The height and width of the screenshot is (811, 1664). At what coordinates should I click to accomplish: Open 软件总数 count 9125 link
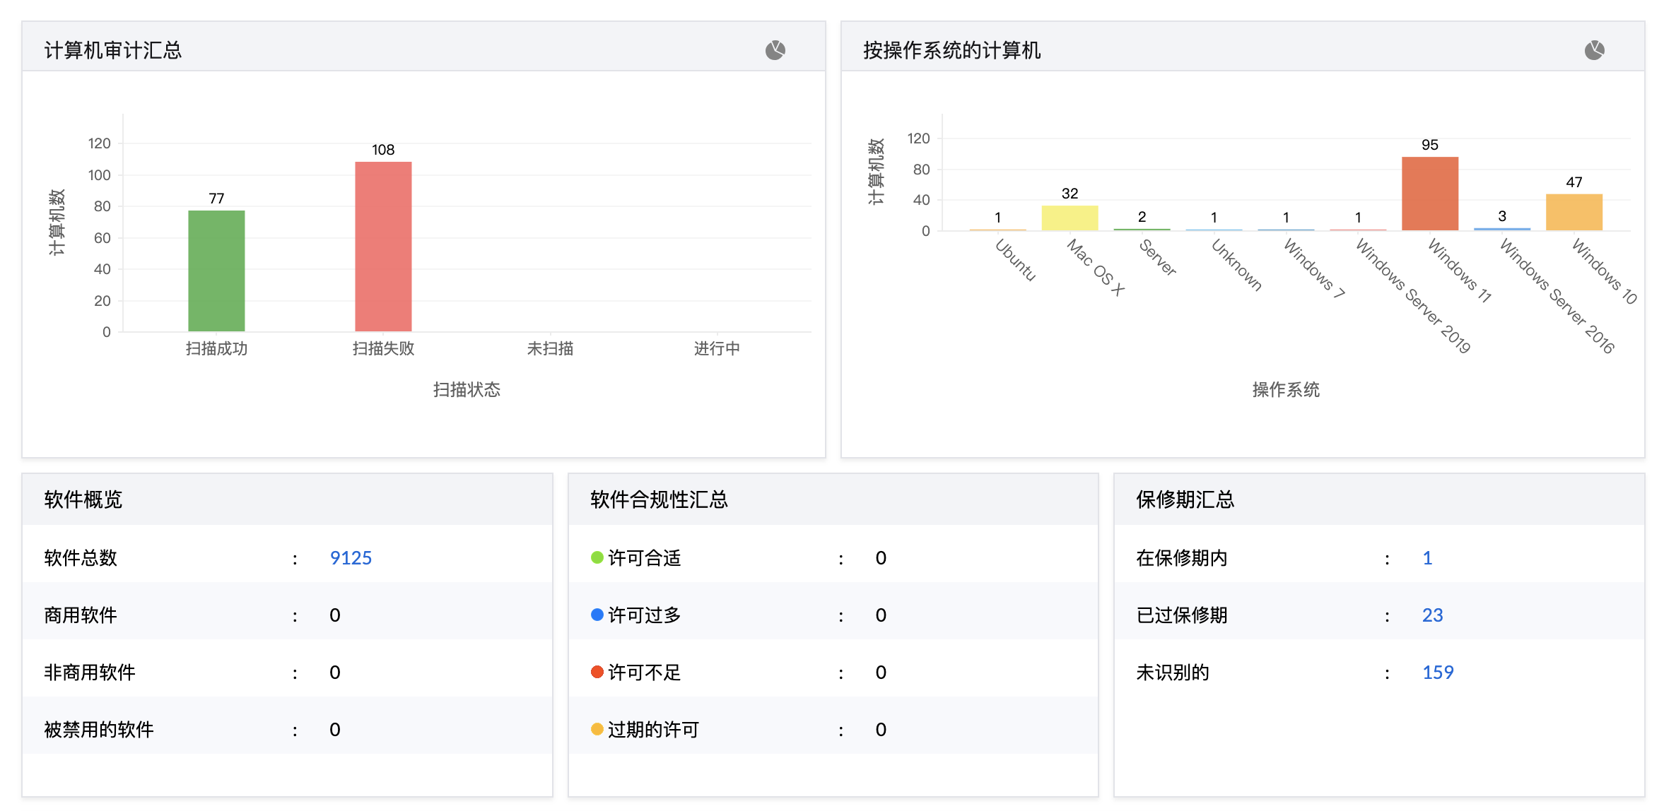click(351, 558)
